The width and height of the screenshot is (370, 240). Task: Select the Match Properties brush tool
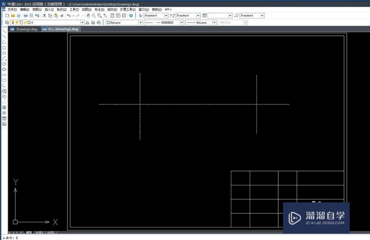(62, 16)
